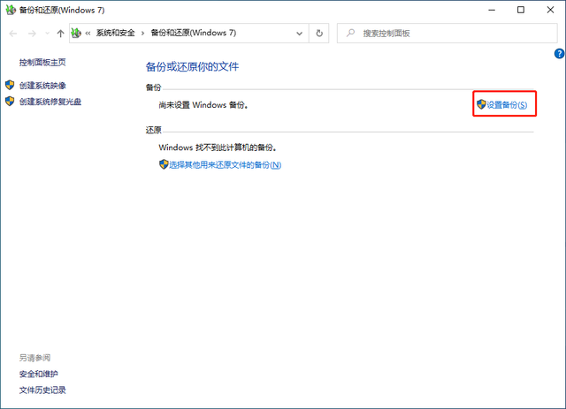Click shield icon beside 选择其他用来还原文件的备份
The width and height of the screenshot is (566, 409).
[164, 164]
